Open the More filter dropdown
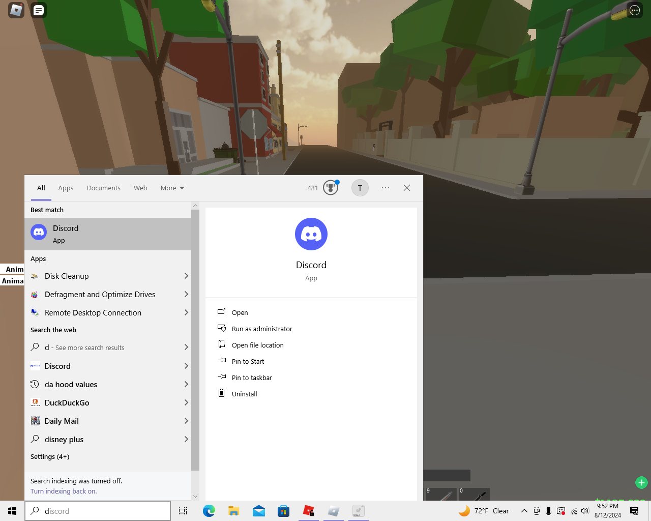Viewport: 651px width, 521px height. (x=172, y=188)
